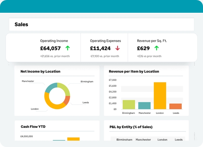Select the Leeds orange bar in Revenue chart
The image size is (203, 147).
pos(175,106)
